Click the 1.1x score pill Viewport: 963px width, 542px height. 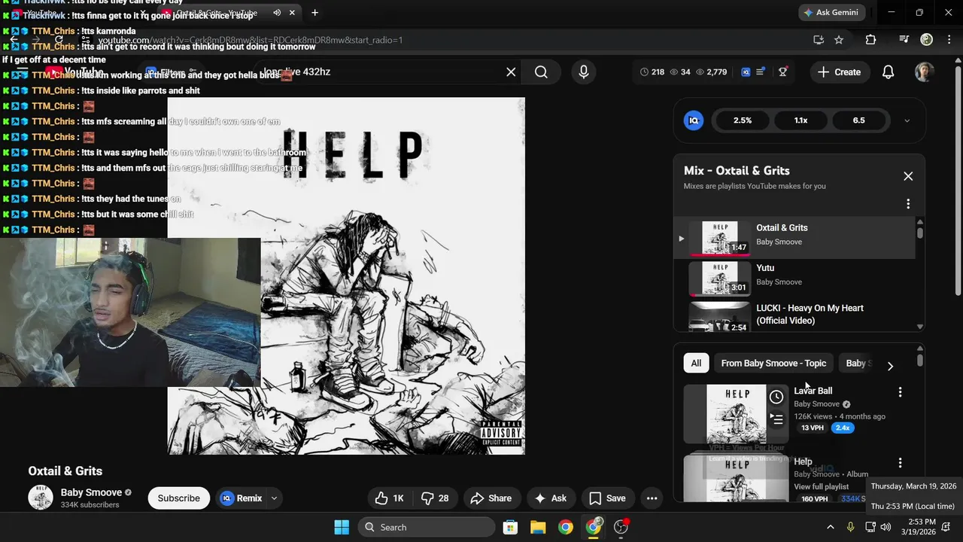pyautogui.click(x=801, y=120)
